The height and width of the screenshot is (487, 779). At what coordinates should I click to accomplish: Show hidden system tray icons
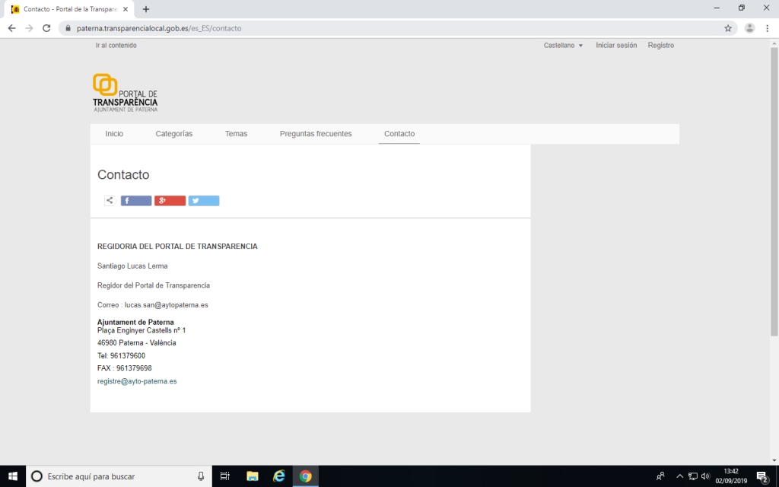680,476
